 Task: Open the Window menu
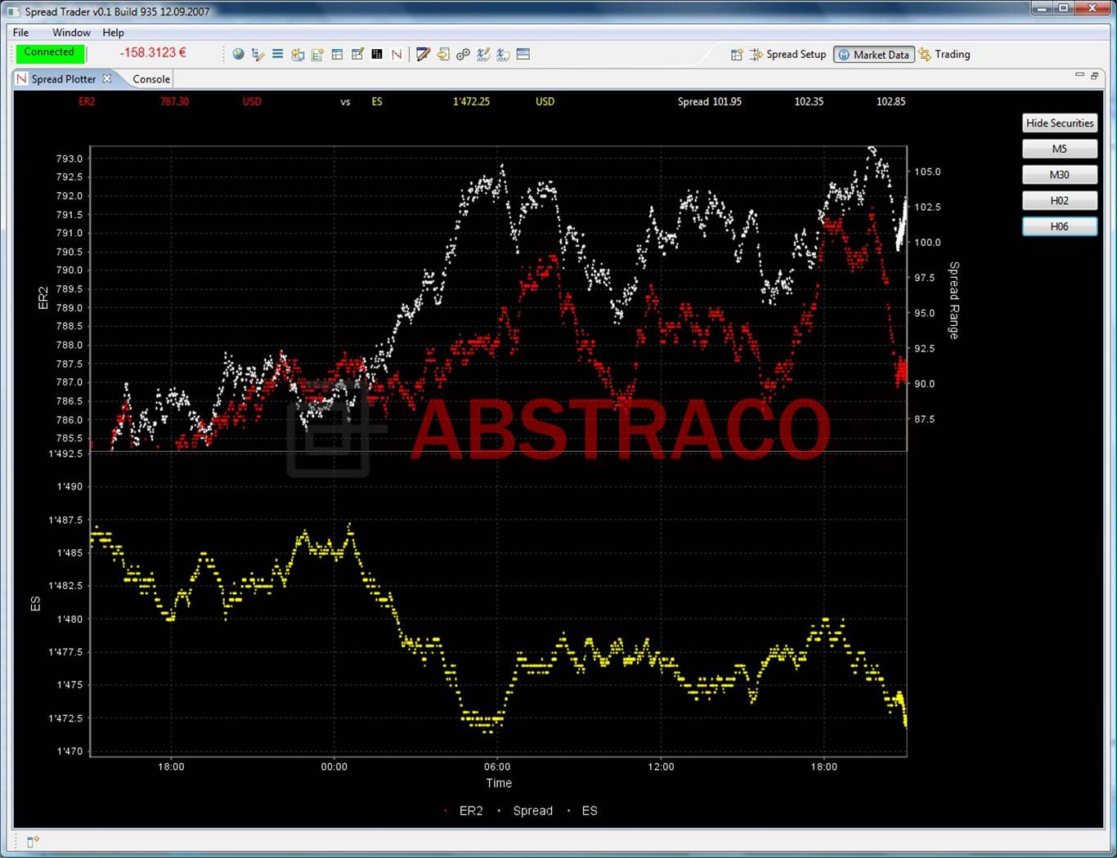click(x=70, y=33)
